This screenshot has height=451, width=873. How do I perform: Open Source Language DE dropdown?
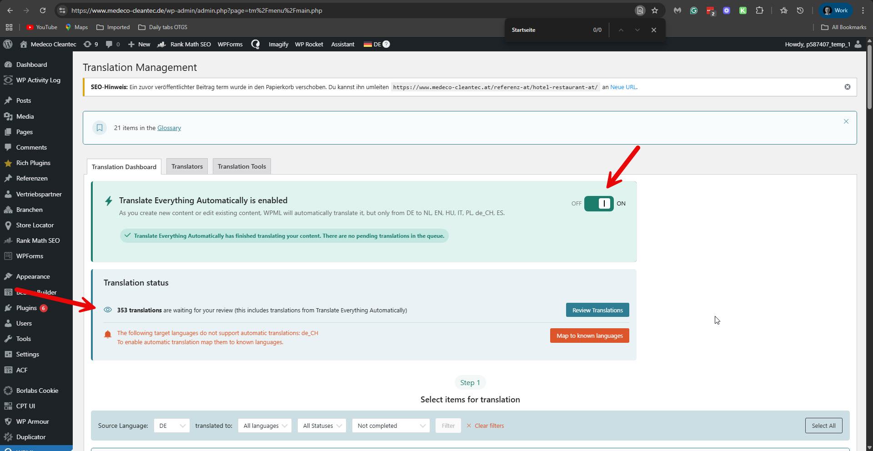[x=172, y=426]
